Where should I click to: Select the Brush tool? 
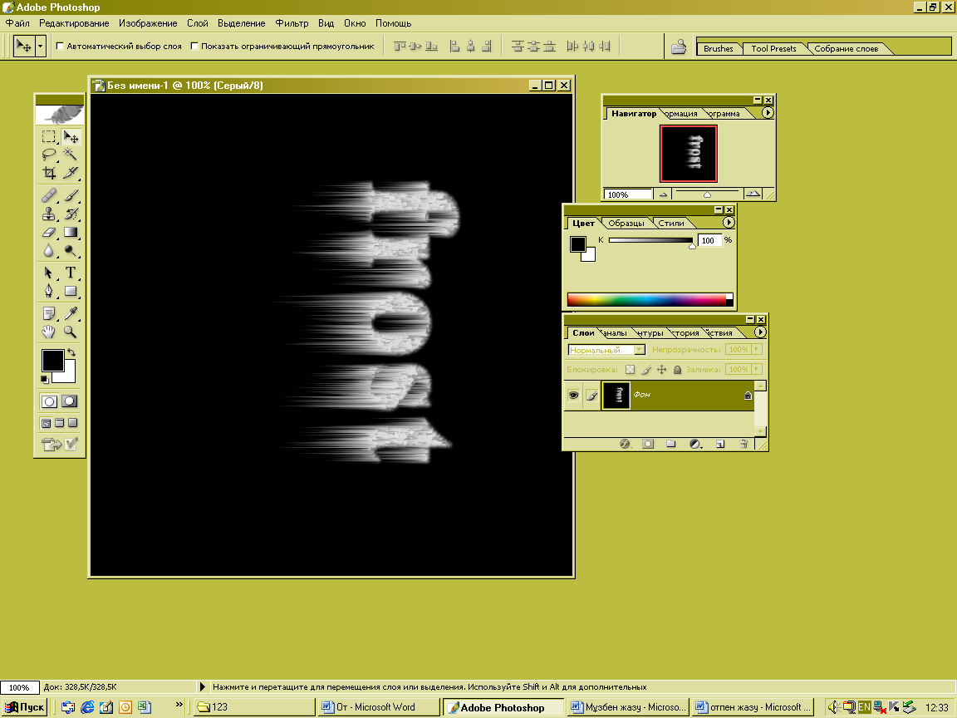pyautogui.click(x=71, y=196)
